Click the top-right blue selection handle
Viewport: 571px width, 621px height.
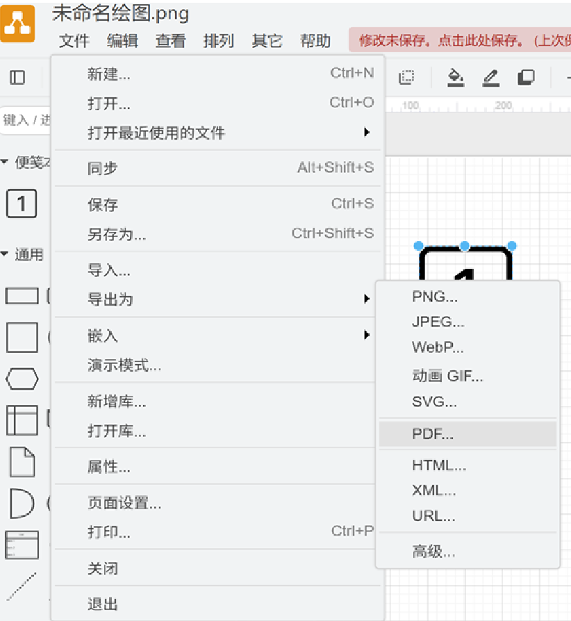(x=512, y=246)
